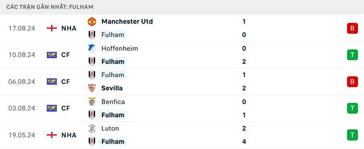Click the 'Các trận gần nhất: Fulham' header
Screen dimensions: 364x149
tap(50, 7)
